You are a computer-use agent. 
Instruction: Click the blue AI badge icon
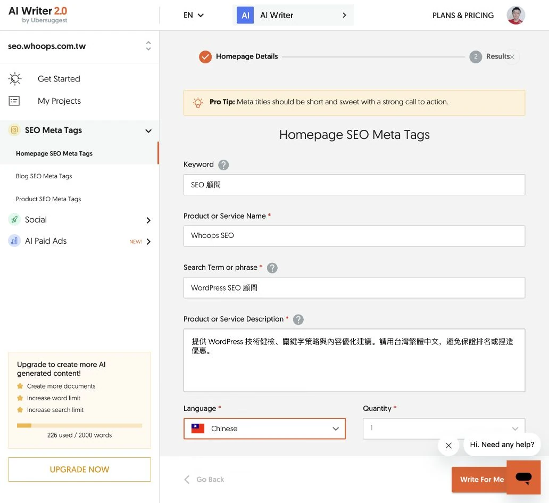245,15
